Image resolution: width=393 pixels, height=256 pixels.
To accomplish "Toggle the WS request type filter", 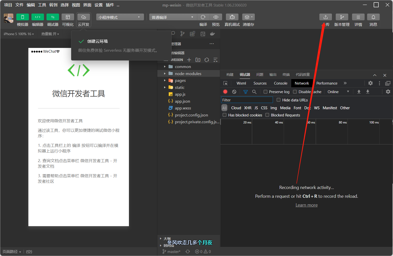I will coord(317,108).
